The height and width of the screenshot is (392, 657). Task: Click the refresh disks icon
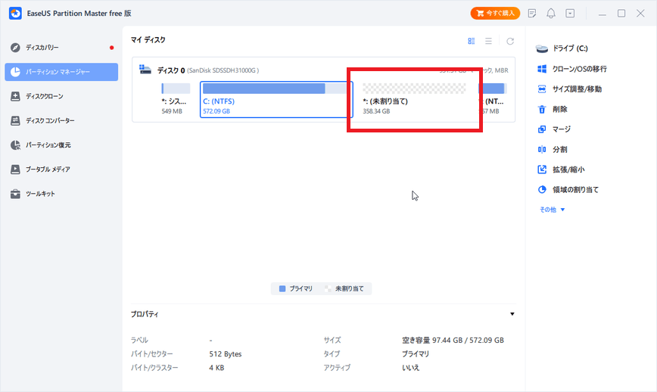[510, 41]
